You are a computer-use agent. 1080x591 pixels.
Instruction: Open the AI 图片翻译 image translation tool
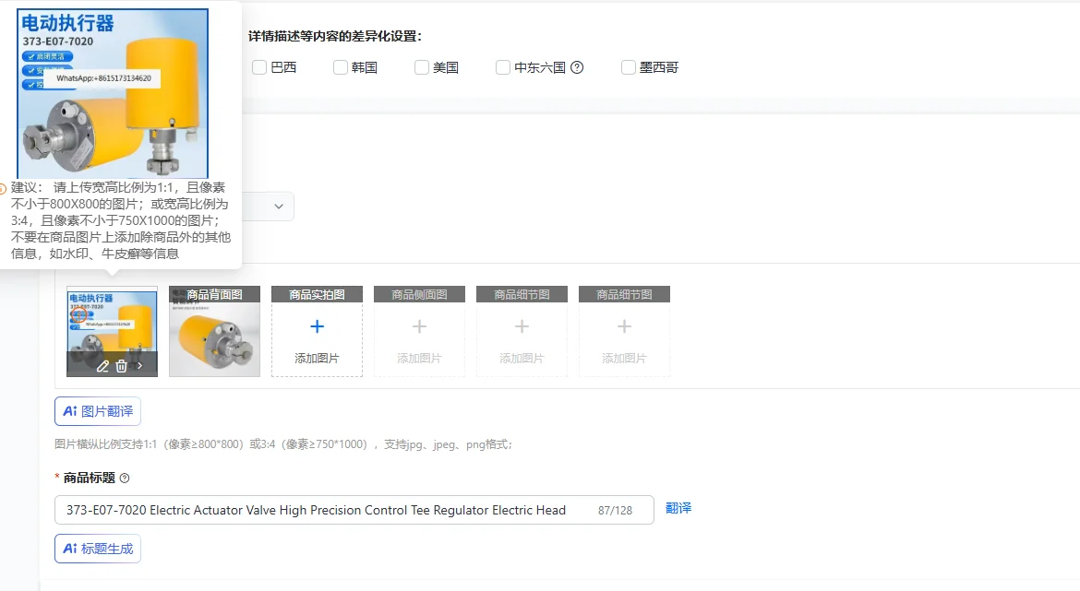coord(97,411)
